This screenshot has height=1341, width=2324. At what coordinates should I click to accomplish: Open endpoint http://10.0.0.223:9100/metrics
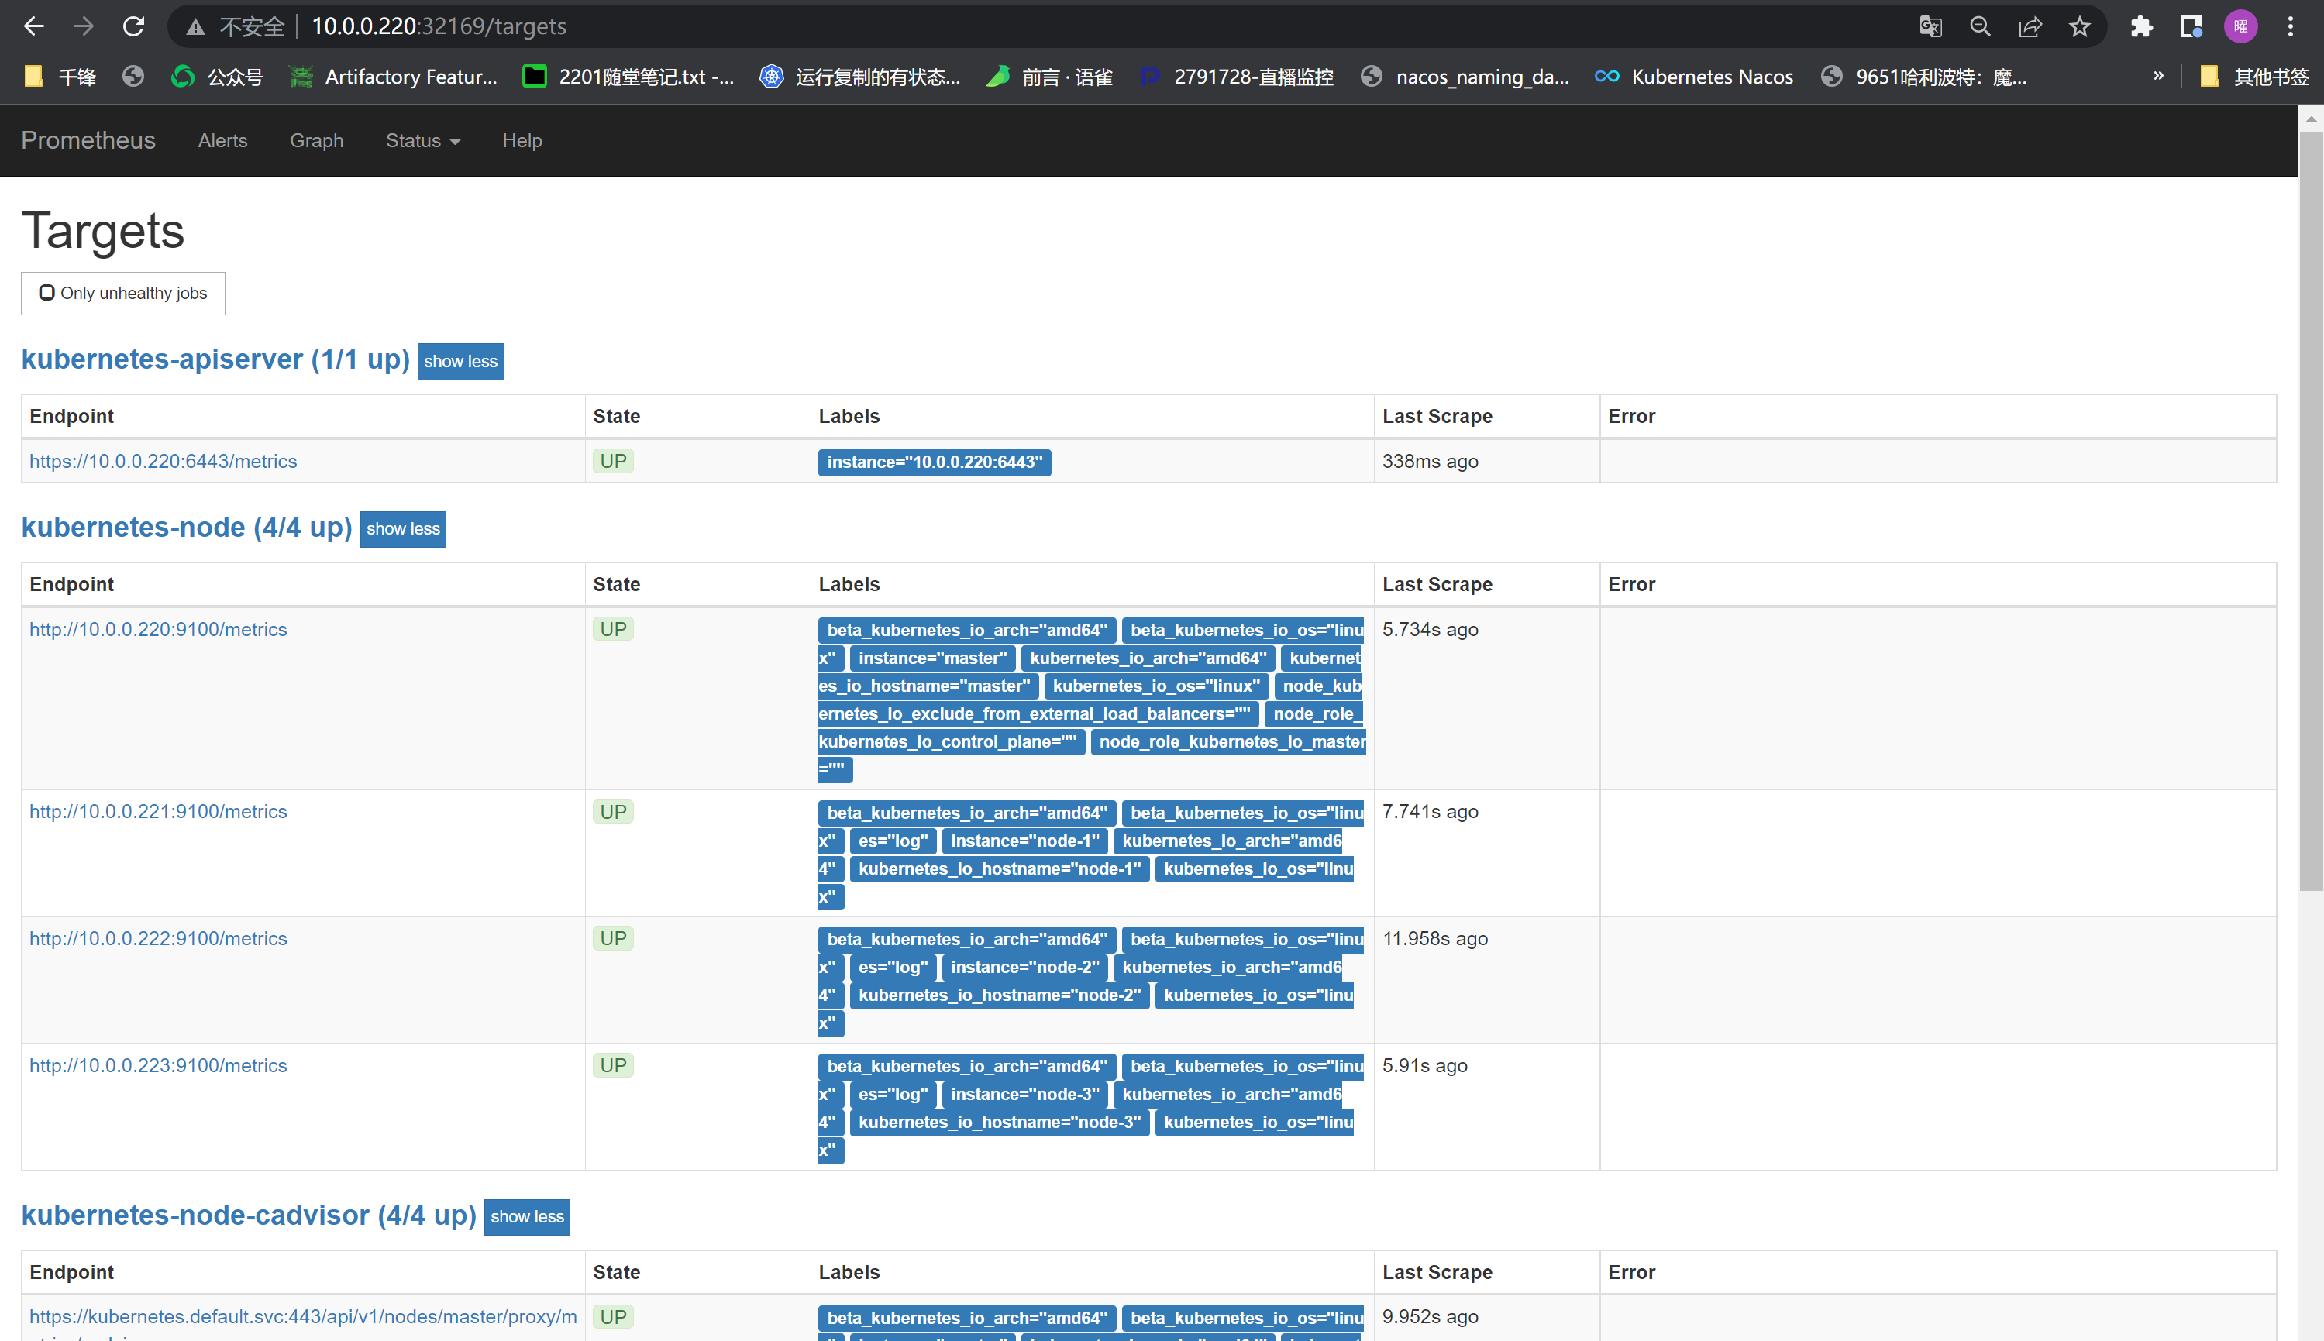tap(158, 1066)
